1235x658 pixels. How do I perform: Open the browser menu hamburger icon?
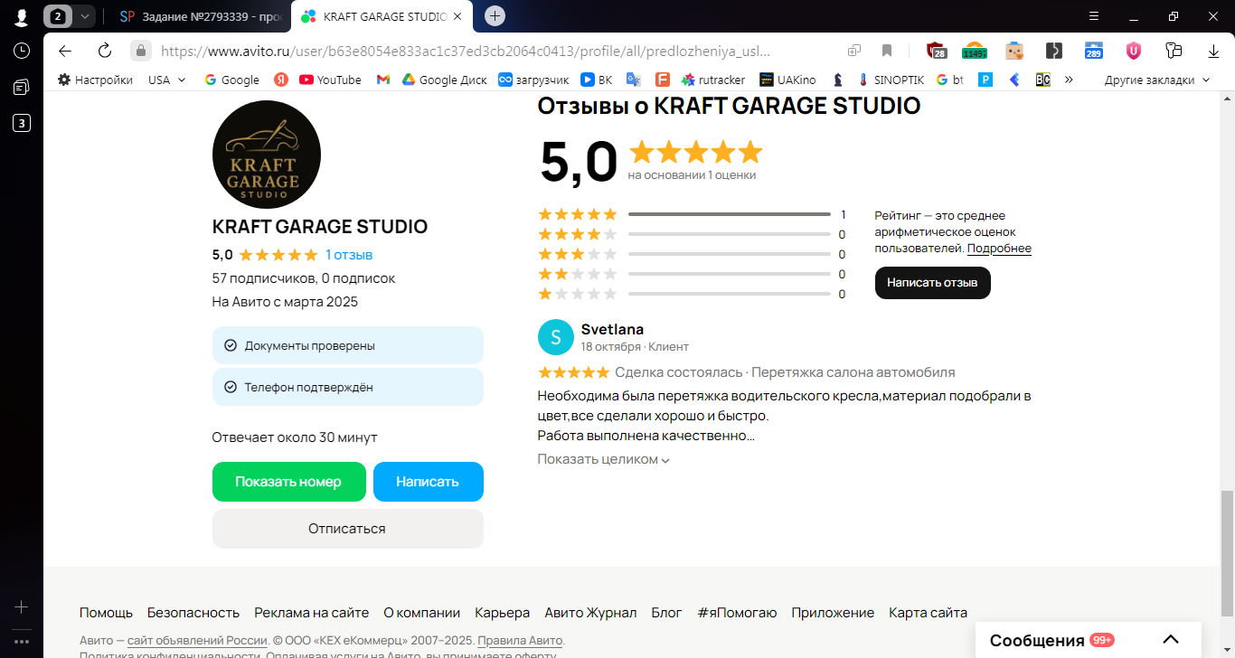[1095, 16]
